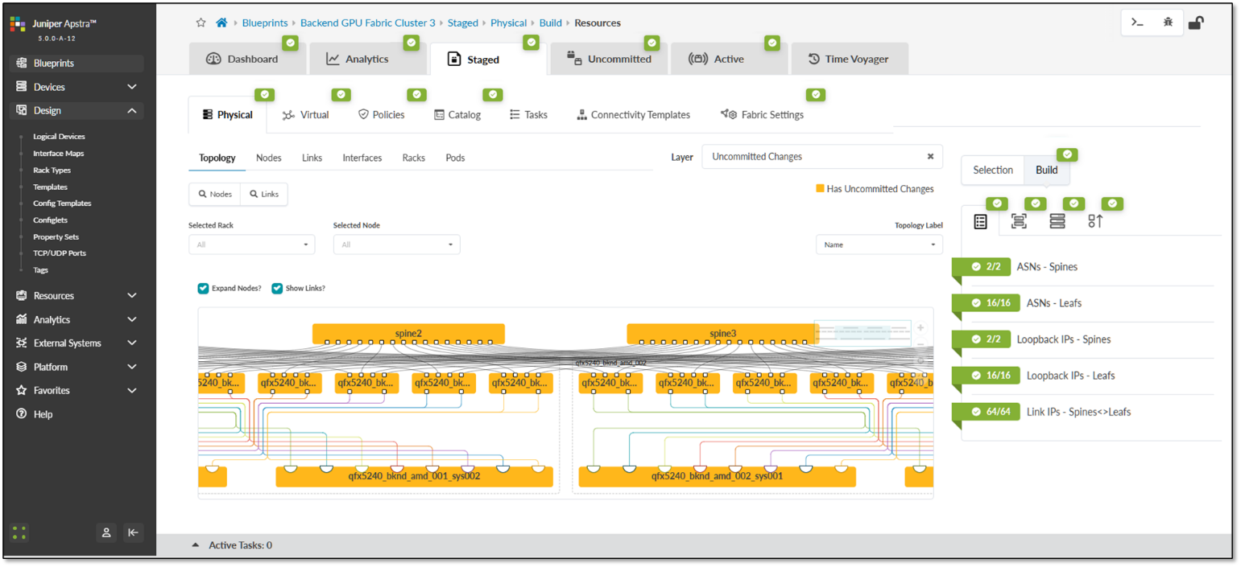Switch to the Uncommitted tab
This screenshot has width=1241, height=567.
coord(609,59)
